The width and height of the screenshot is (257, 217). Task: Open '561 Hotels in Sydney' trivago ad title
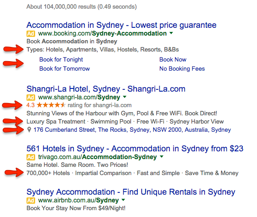coord(135,149)
